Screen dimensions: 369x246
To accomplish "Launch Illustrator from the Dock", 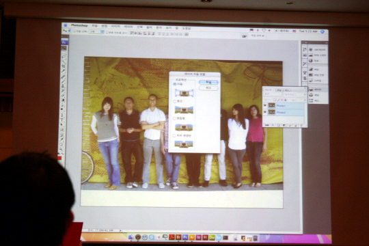I will [192, 238].
